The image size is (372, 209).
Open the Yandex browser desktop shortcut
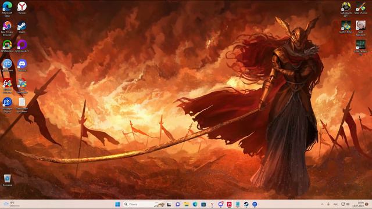(x=22, y=8)
